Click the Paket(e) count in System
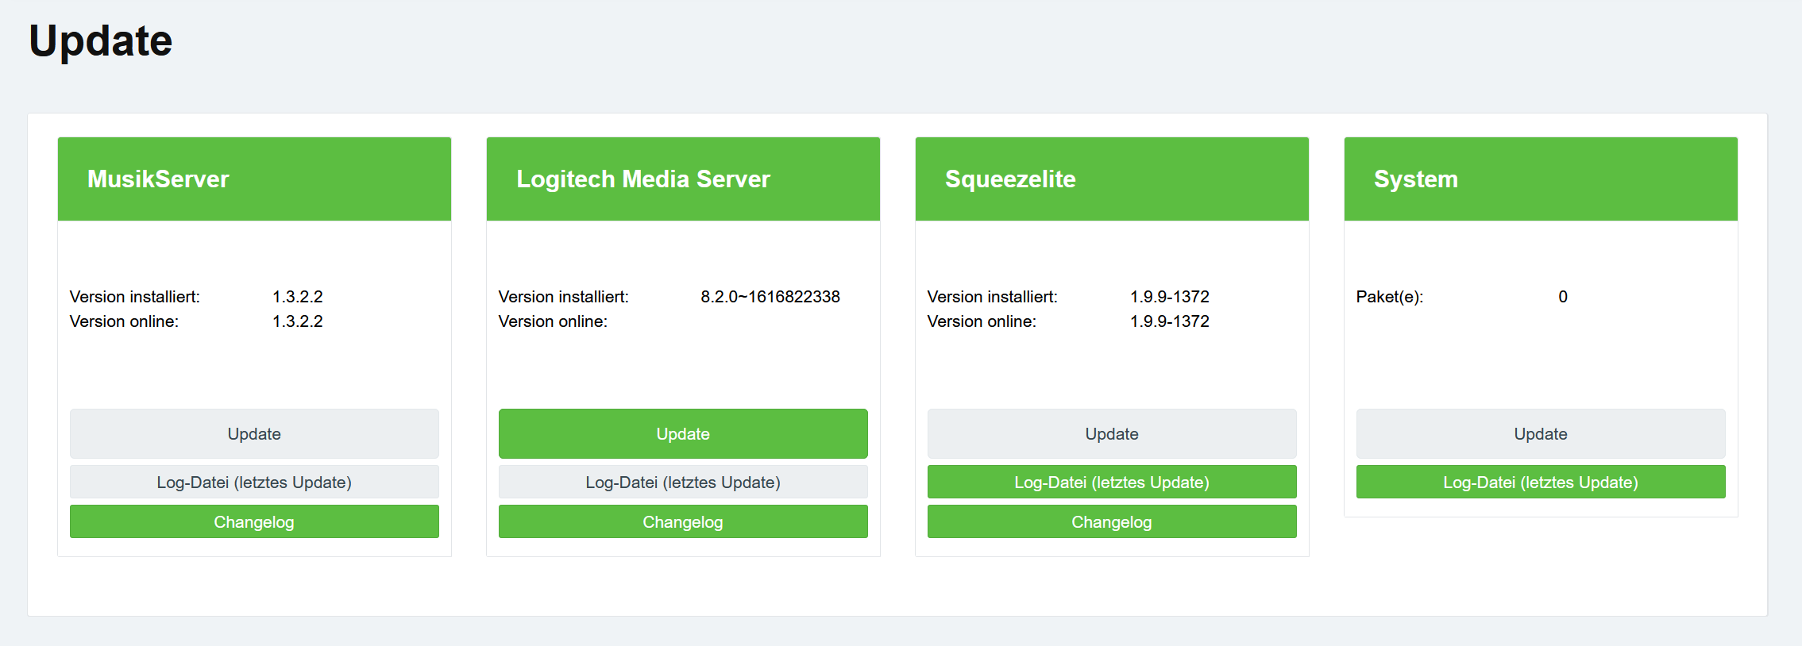Image resolution: width=1802 pixels, height=646 pixels. (1563, 297)
